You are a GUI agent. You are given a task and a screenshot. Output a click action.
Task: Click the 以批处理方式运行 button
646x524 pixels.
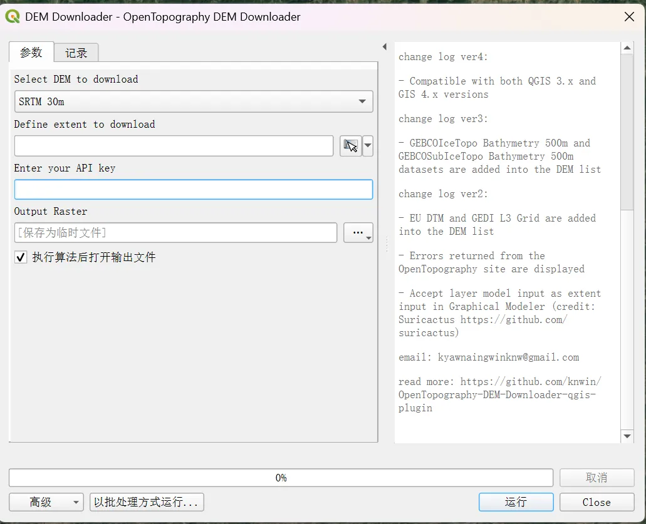tap(147, 502)
